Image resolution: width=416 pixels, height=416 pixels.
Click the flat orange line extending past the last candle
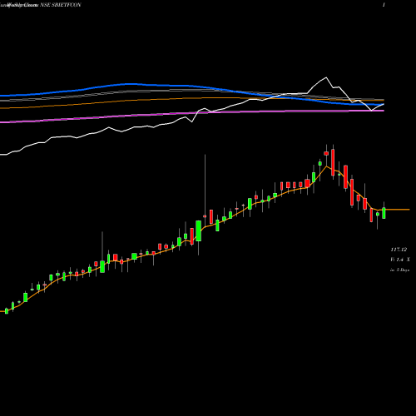tap(398, 210)
